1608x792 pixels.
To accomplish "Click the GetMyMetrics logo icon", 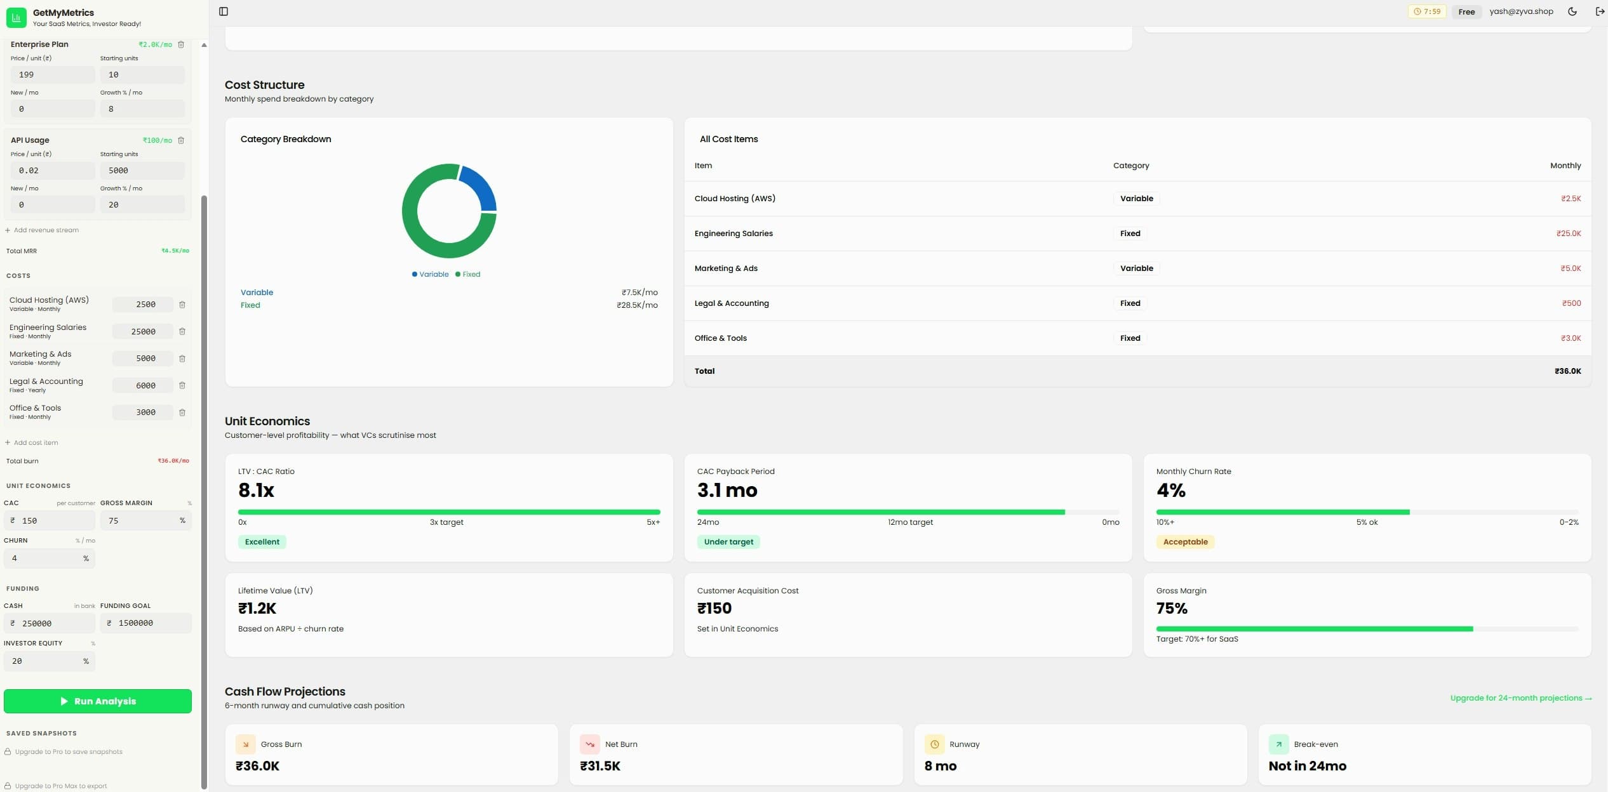I will pos(17,17).
